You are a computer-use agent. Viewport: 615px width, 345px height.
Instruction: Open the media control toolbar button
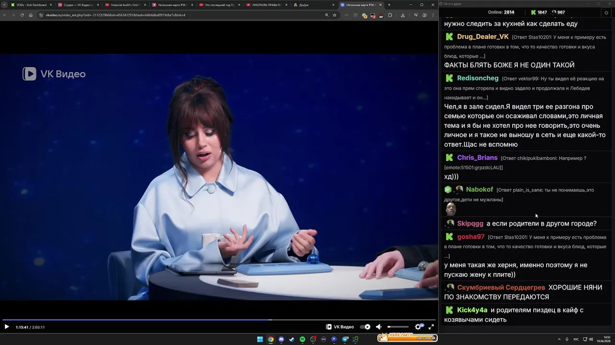(416, 15)
